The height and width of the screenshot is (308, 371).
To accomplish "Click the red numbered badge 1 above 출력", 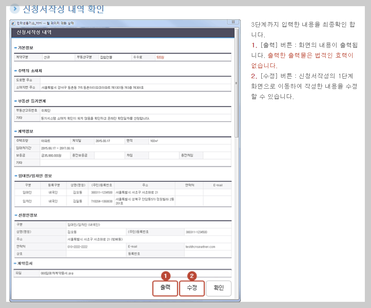I will (x=166, y=275).
